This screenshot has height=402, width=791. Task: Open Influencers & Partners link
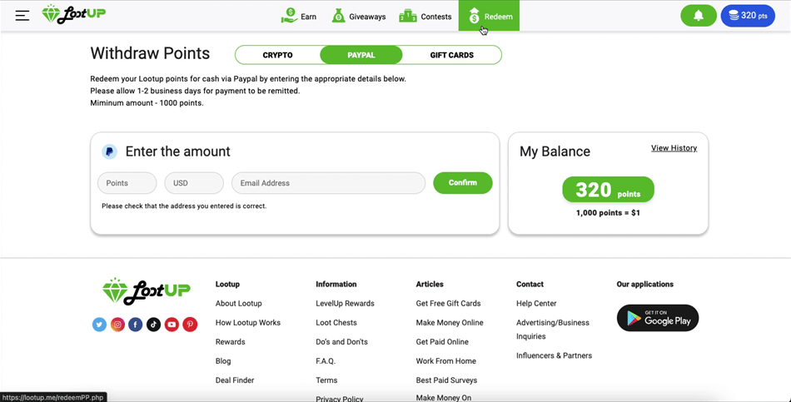pos(554,355)
